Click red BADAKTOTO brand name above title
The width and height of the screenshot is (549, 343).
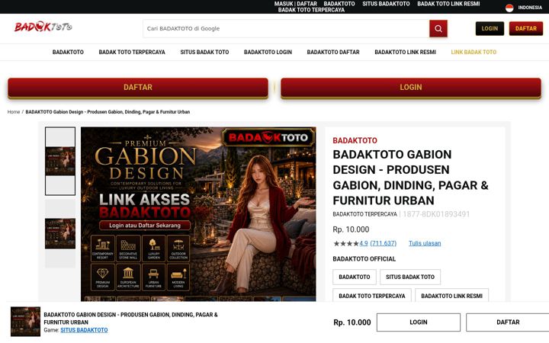point(355,141)
